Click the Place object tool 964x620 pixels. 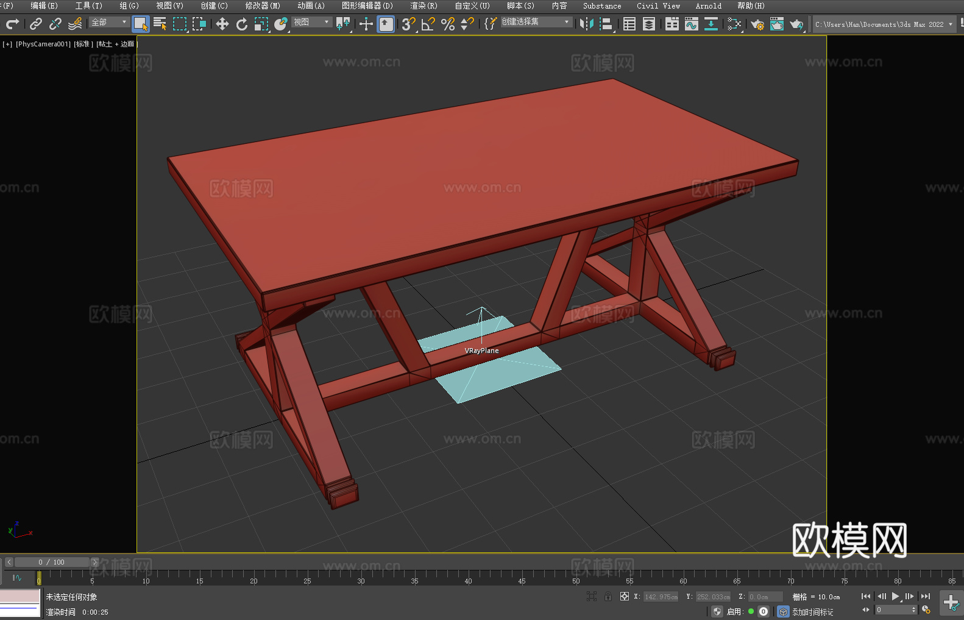pos(281,24)
